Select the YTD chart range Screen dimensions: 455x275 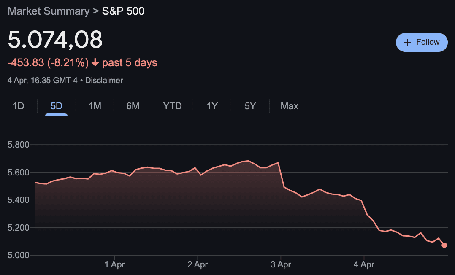172,106
